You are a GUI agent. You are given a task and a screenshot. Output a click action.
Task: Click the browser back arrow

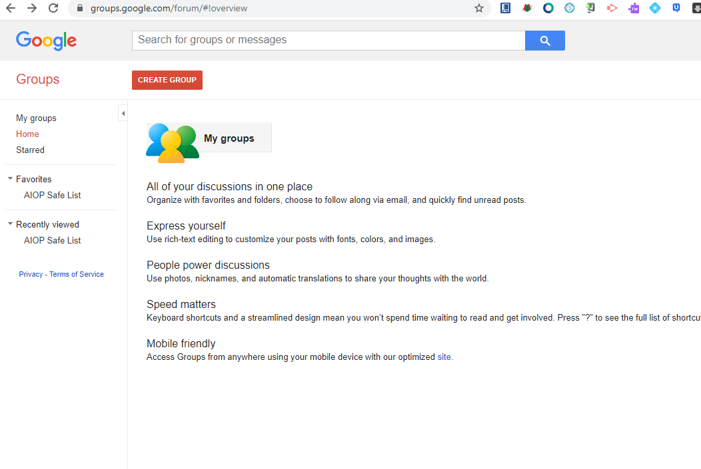(11, 9)
